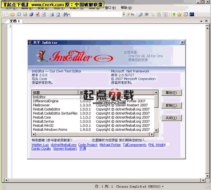211x190 pixels.
Task: Select the FileBrowser row
Action: 93,105
